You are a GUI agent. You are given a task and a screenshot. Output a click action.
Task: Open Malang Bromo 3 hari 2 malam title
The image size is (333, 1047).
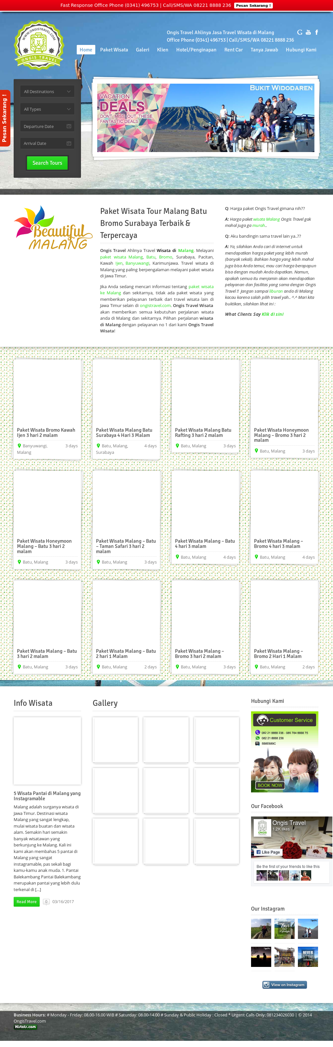[199, 654]
